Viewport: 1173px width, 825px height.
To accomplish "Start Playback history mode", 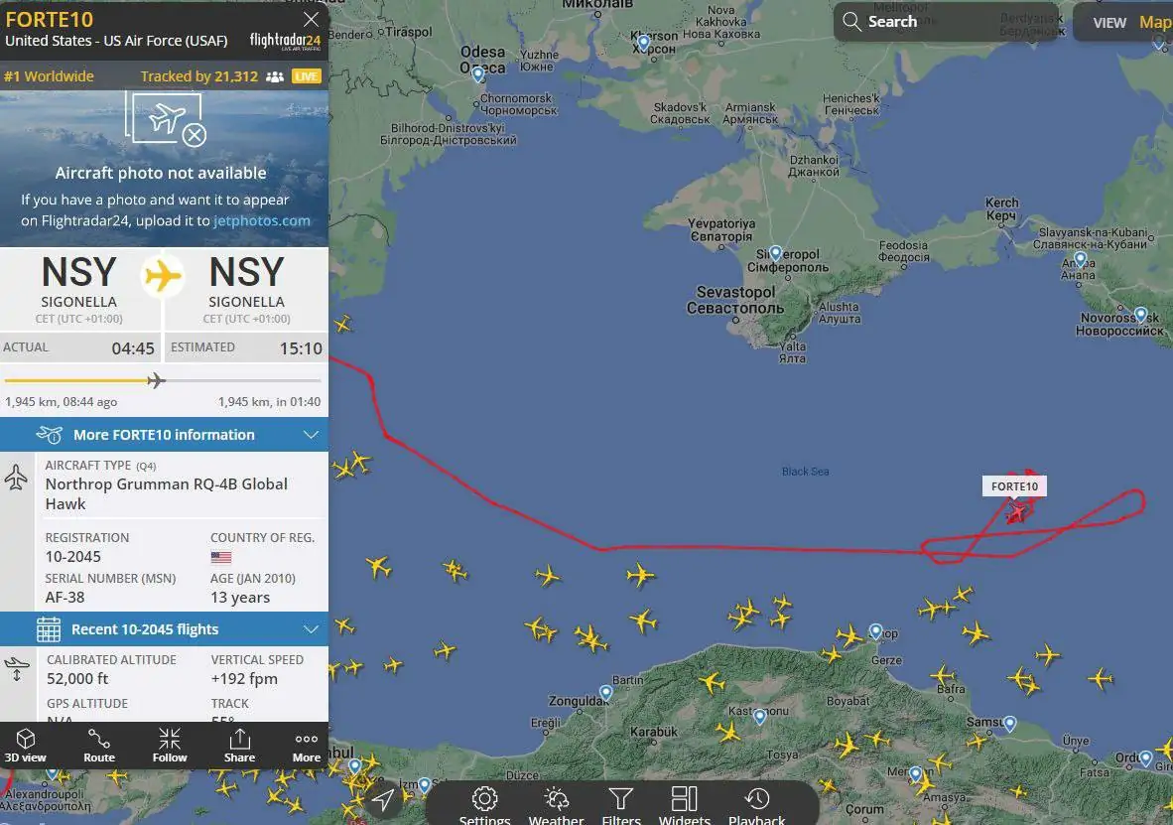I will (x=757, y=805).
